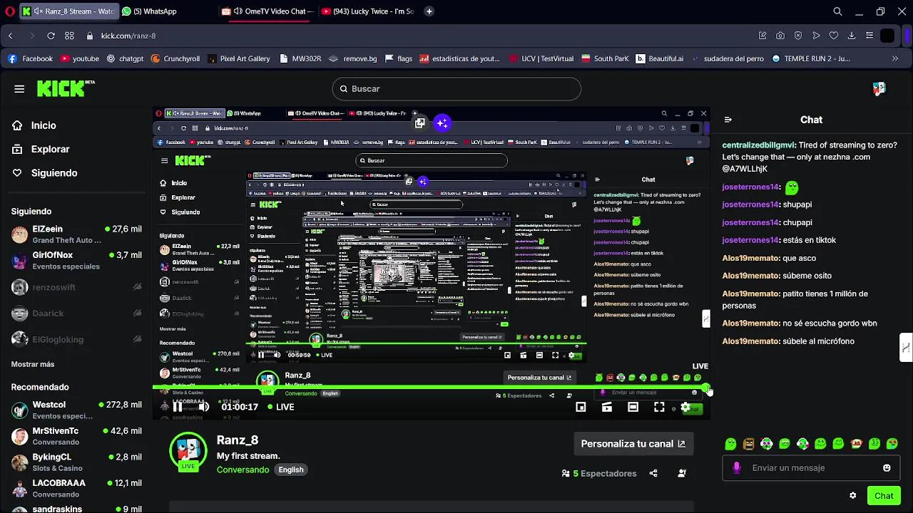Click the purple microphone icon in chat
The height and width of the screenshot is (513, 913).
click(736, 468)
